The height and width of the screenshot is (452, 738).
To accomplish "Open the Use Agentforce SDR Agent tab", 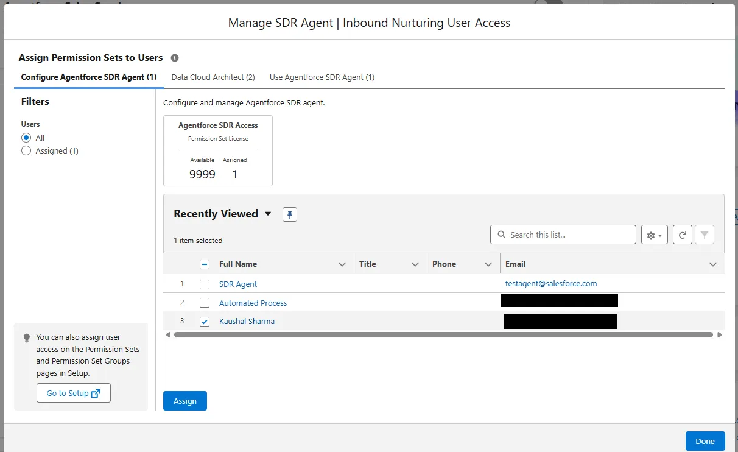I will (322, 77).
